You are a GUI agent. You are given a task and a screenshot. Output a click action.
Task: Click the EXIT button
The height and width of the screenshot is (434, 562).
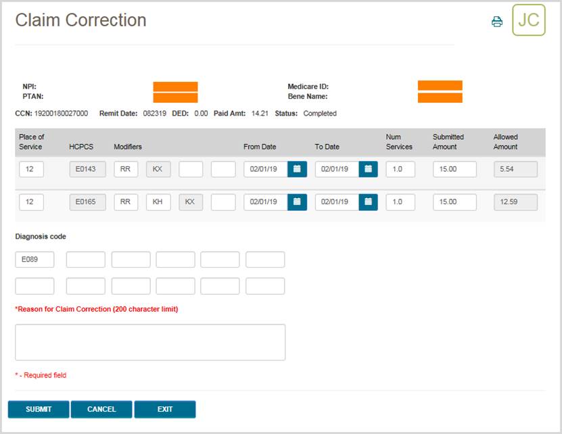[164, 409]
